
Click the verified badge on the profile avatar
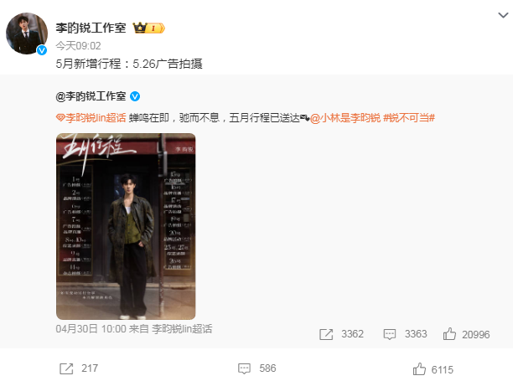point(42,50)
